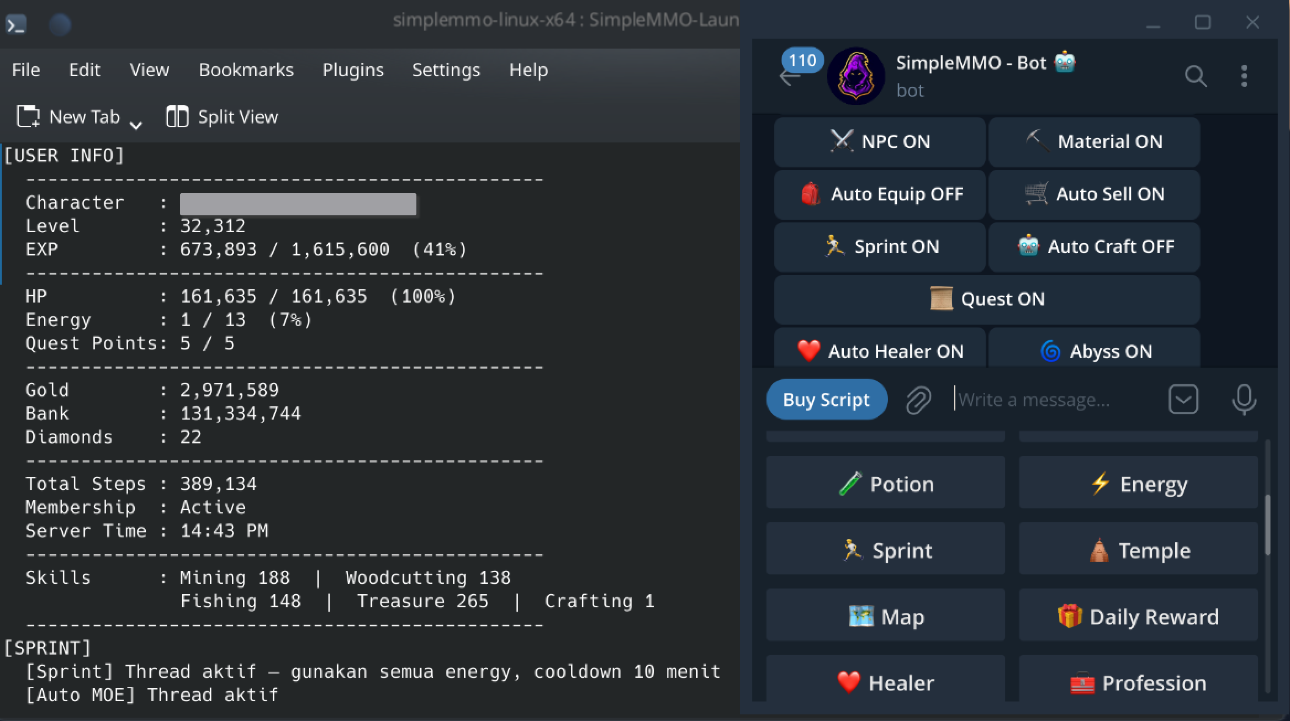Click the Server Time 14:43 PM value
The height and width of the screenshot is (721, 1290).
tap(224, 531)
